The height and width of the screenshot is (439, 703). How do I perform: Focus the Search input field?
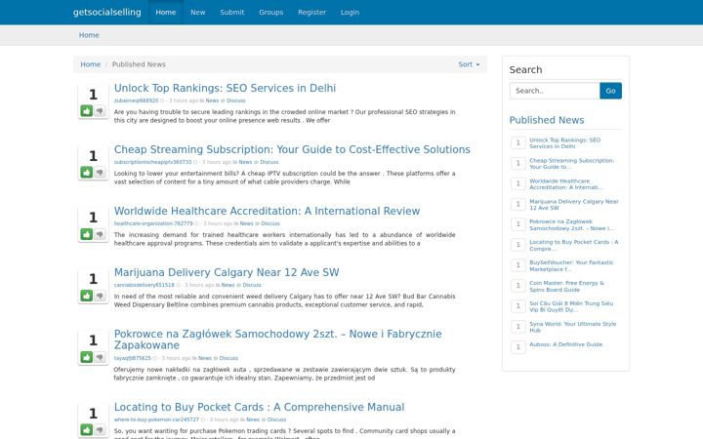(555, 91)
